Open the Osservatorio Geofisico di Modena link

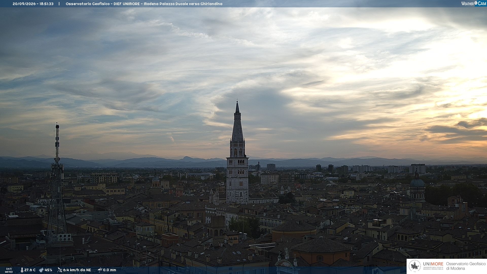coord(466,266)
